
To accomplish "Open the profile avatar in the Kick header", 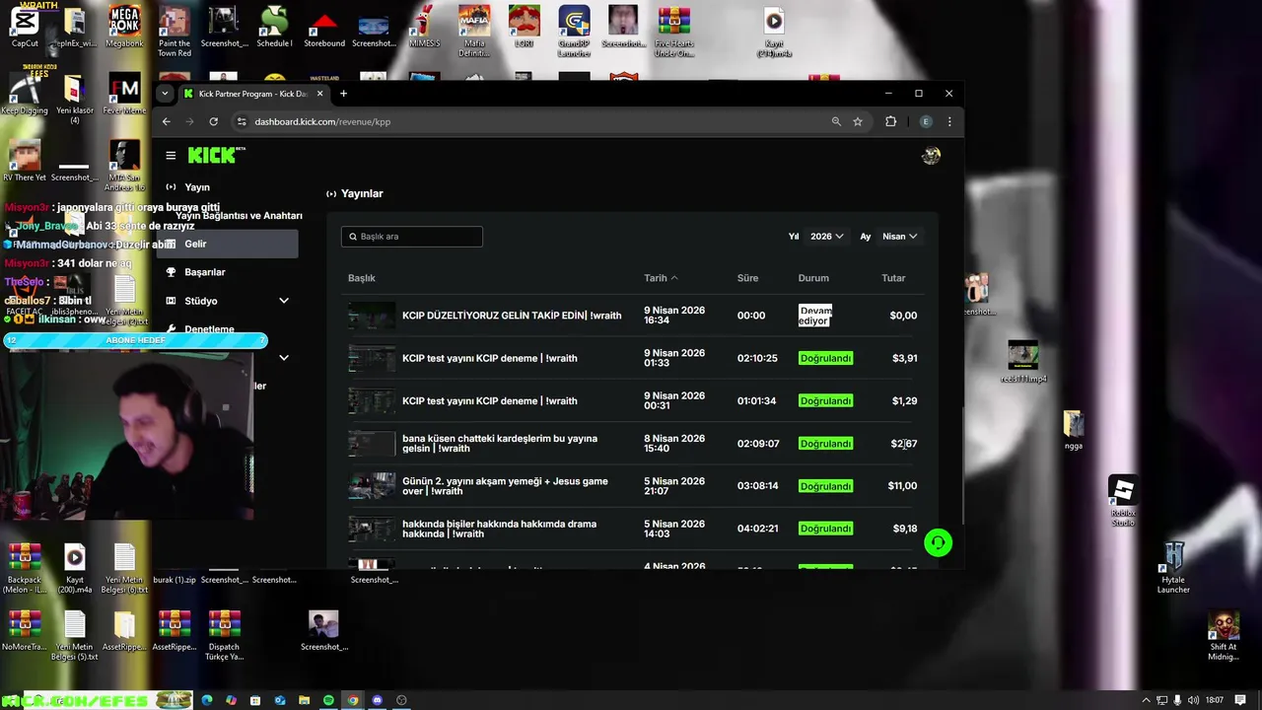I will pos(931,156).
